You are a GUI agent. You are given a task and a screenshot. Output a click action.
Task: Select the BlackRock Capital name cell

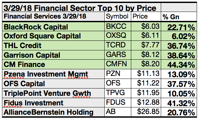[53, 27]
